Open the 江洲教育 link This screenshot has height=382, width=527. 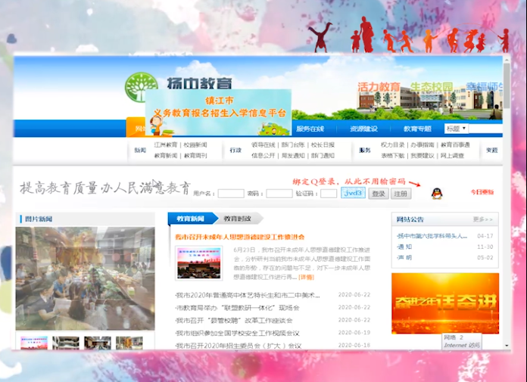click(165, 145)
